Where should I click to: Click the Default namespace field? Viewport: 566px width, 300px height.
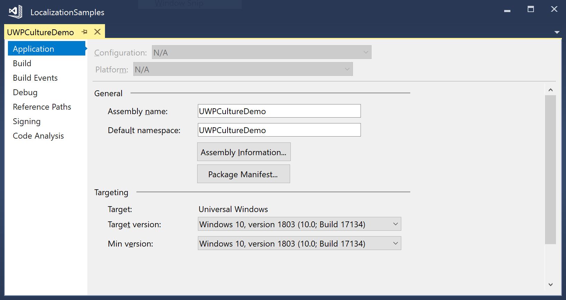coord(279,130)
